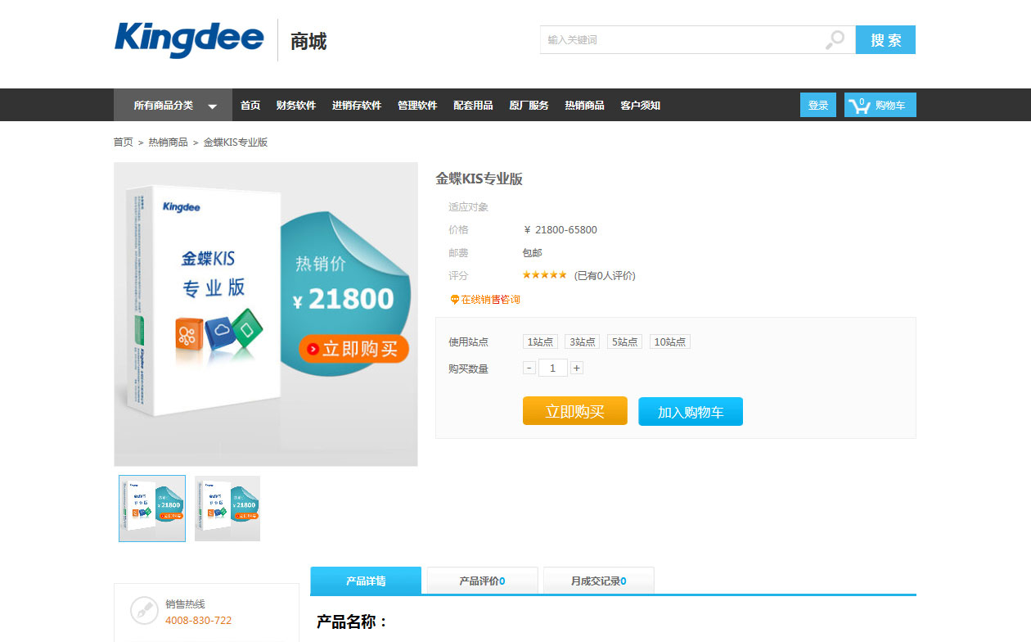The width and height of the screenshot is (1031, 642).
Task: Open the 在线销售咨询 link
Action: [x=490, y=300]
